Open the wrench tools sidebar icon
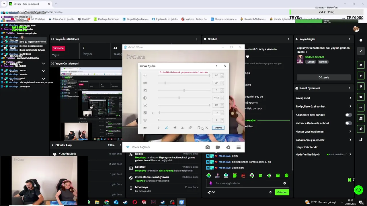Screen dimensions: 367x206 pyautogui.click(x=361, y=129)
